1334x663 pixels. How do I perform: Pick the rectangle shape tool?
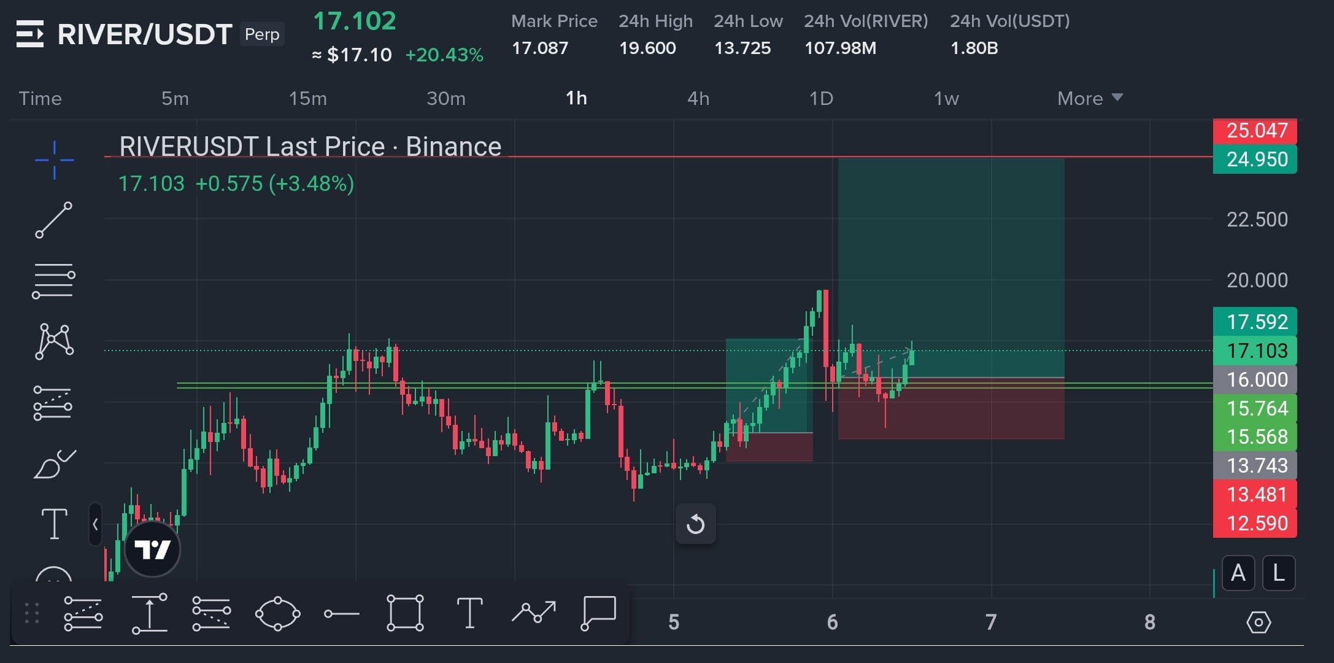405,613
